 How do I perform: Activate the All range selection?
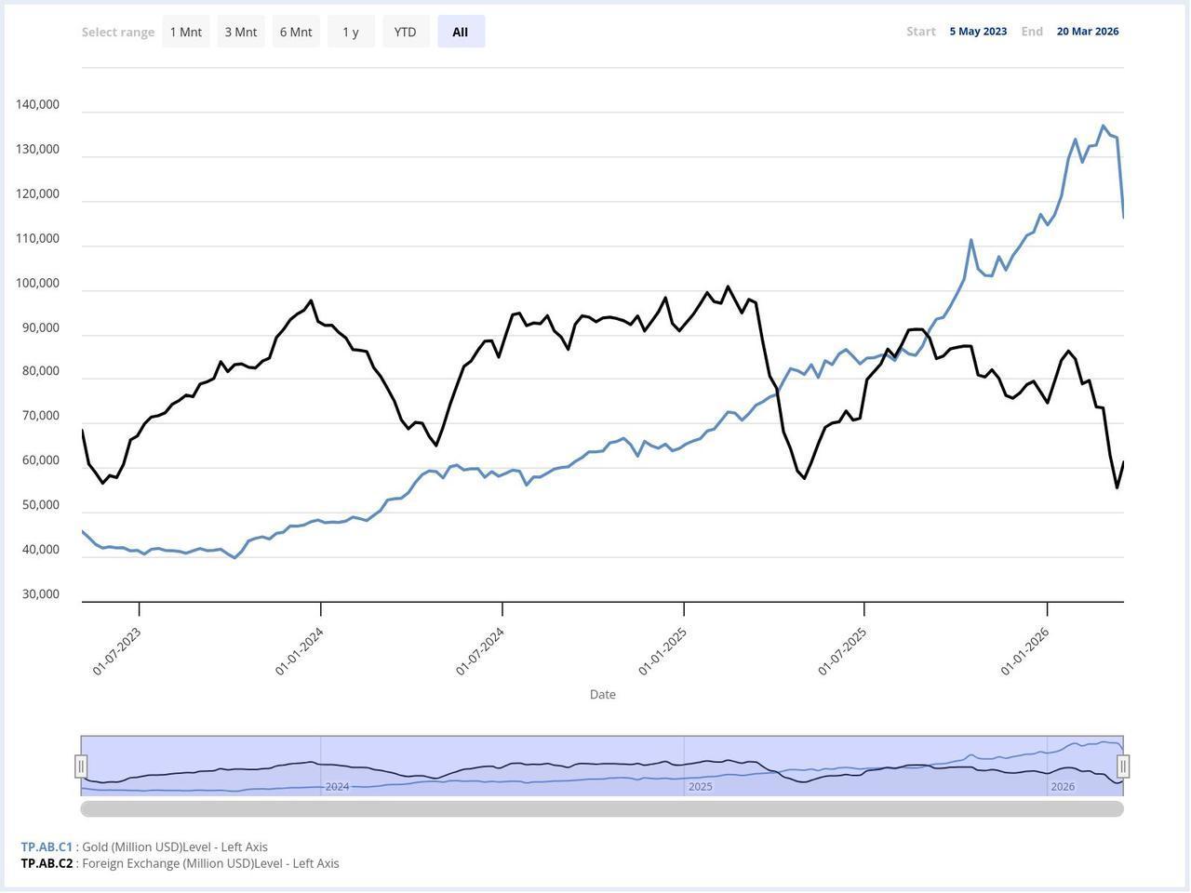click(x=461, y=31)
